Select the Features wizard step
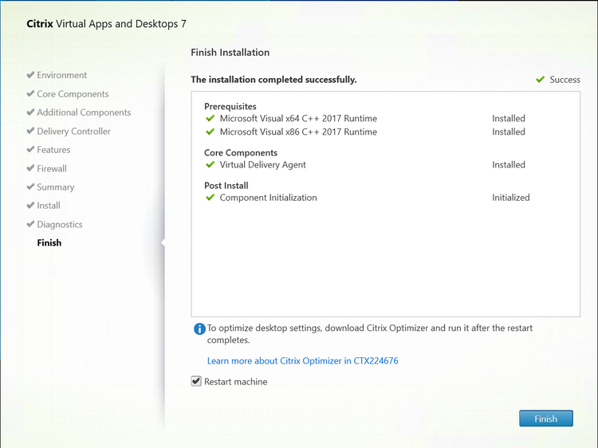 click(53, 150)
